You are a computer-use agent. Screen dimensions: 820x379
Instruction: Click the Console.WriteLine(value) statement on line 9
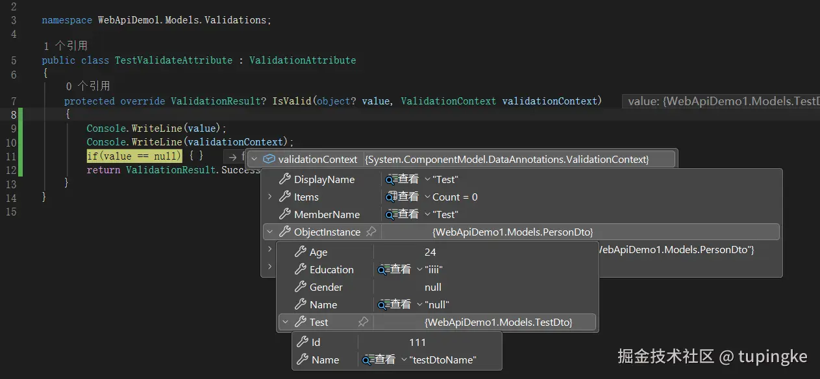tap(156, 128)
